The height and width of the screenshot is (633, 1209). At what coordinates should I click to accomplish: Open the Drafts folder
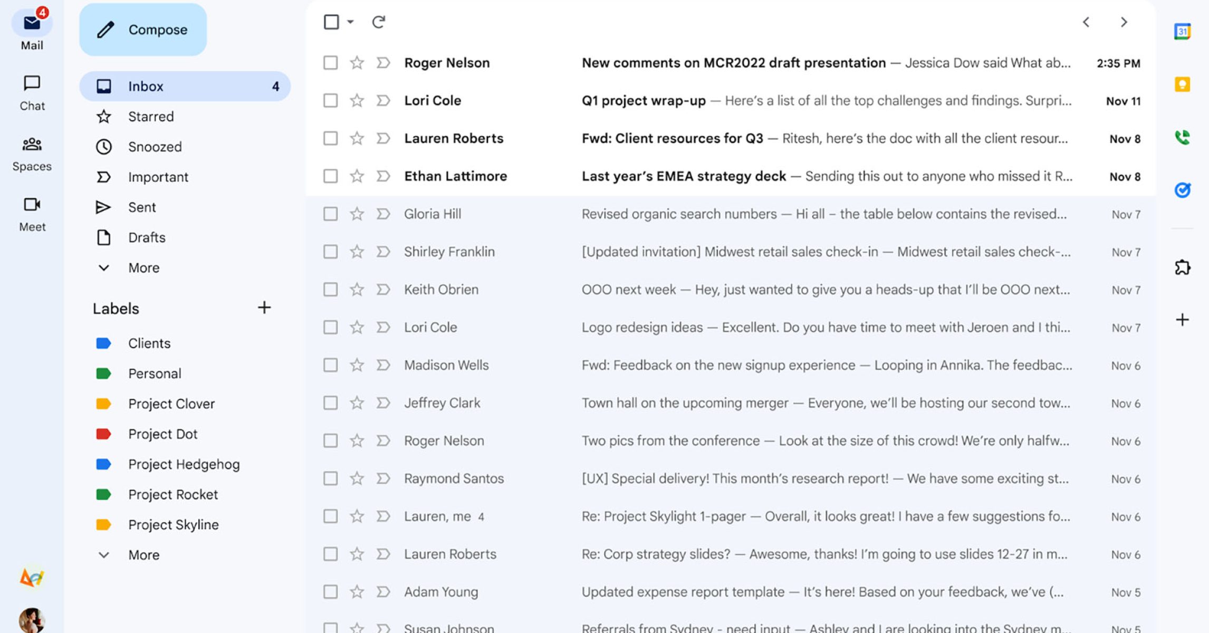147,237
